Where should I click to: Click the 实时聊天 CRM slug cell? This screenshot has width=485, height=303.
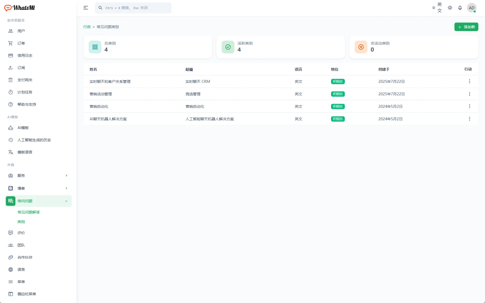coord(198,82)
